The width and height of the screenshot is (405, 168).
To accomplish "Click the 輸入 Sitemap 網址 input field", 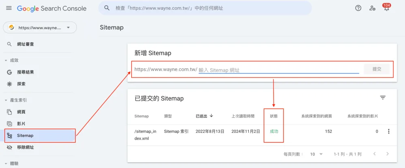I will coord(279,70).
